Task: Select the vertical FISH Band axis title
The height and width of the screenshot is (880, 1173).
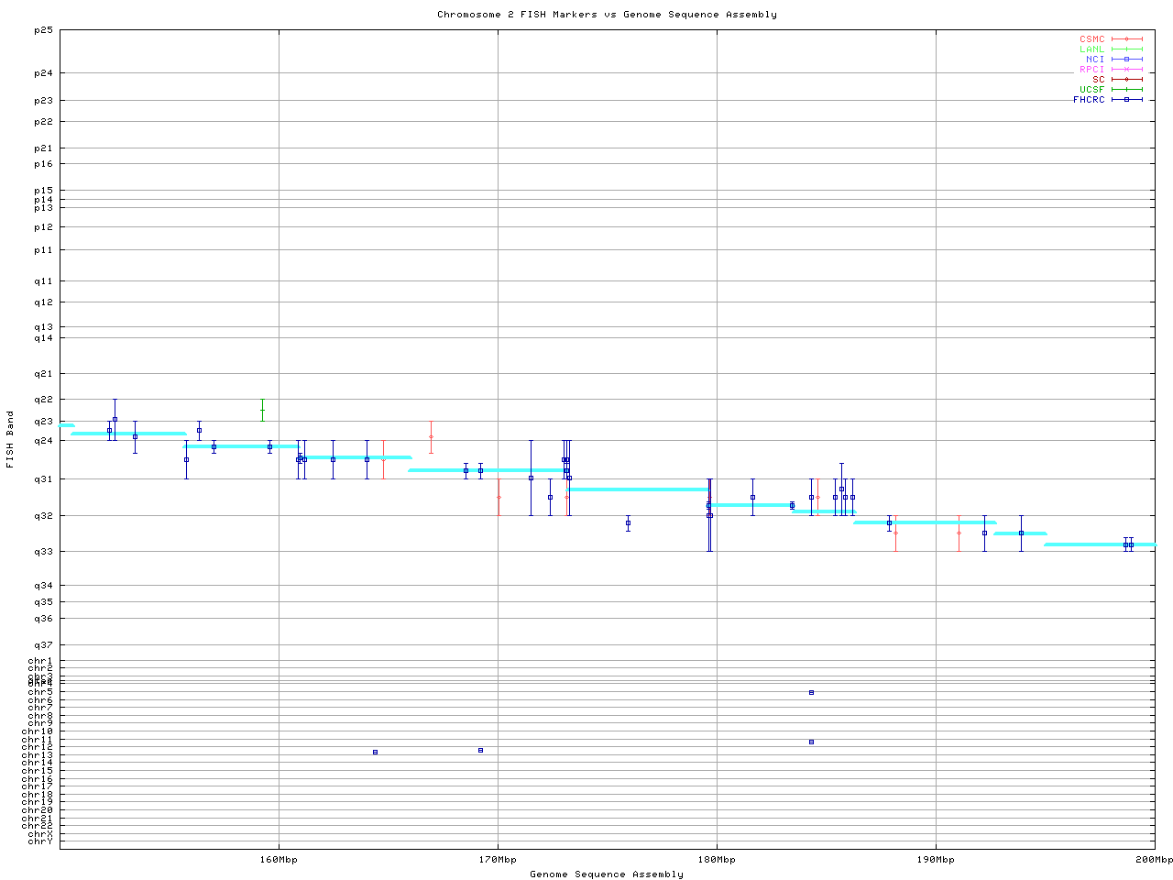Action: coord(11,439)
